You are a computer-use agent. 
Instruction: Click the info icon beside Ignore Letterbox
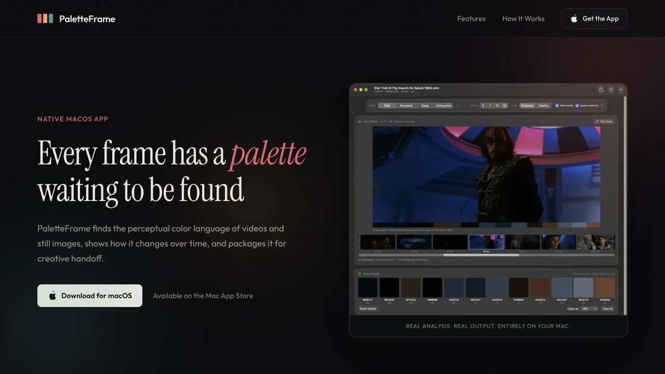[x=602, y=105]
